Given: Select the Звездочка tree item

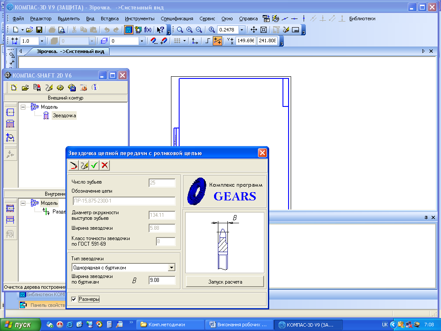Looking at the screenshot, I should pos(64,116).
